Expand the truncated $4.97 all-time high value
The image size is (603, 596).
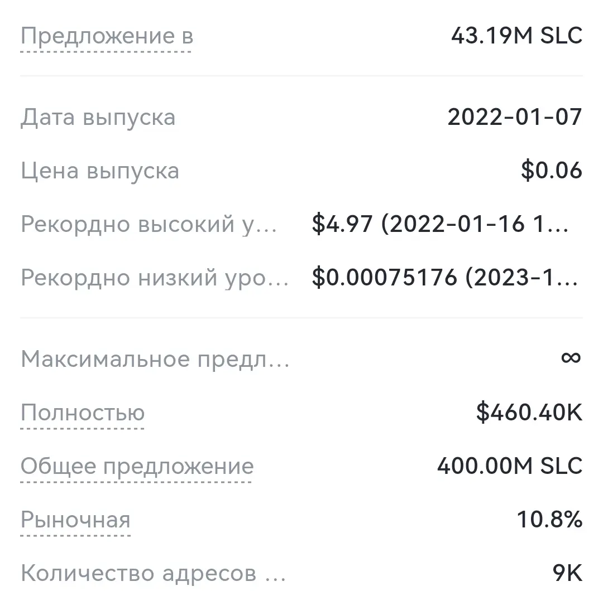(441, 224)
